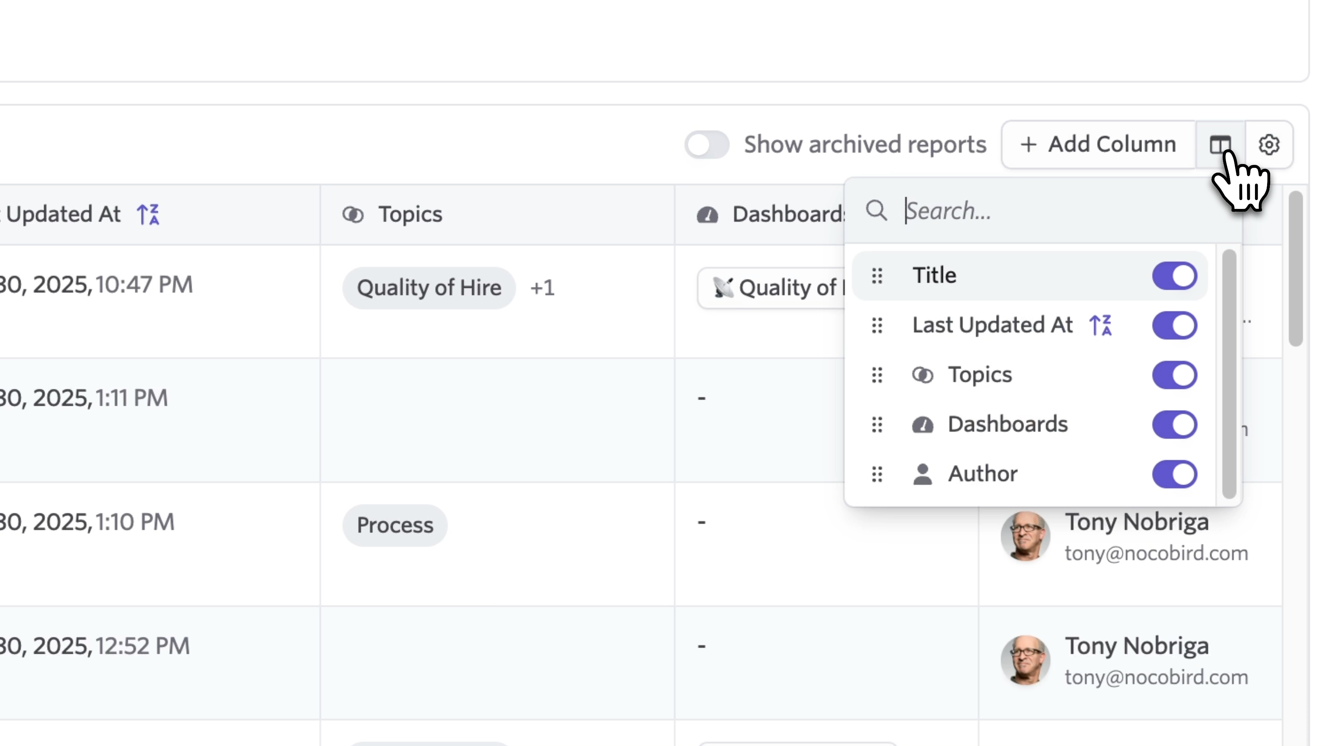Image resolution: width=1329 pixels, height=746 pixels.
Task: Grab the drag handle beside Topics in dropdown
Action: tap(877, 375)
